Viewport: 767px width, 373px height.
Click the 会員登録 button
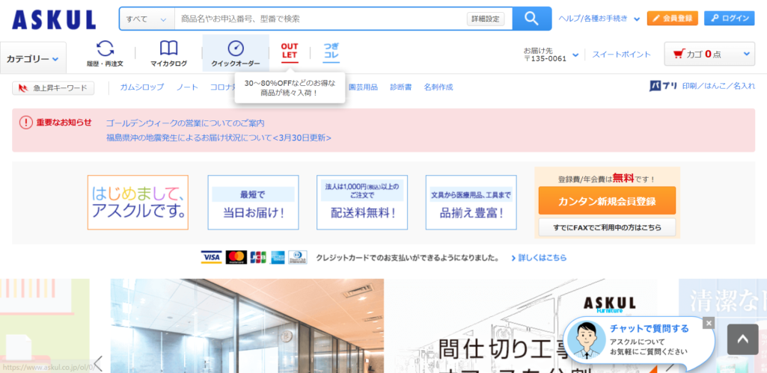tap(672, 19)
